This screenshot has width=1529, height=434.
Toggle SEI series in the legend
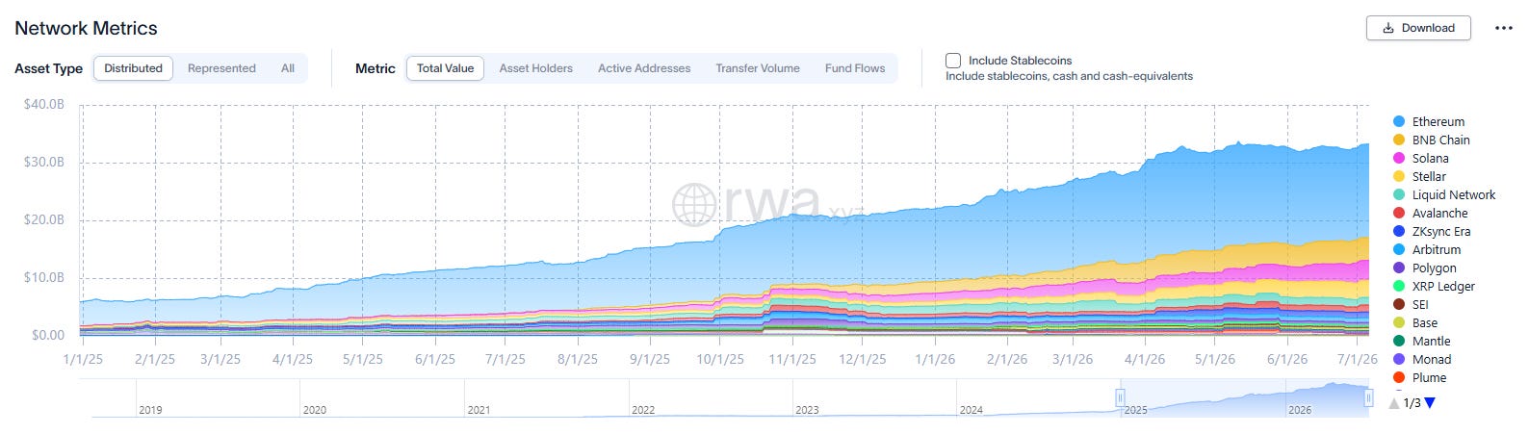(x=1412, y=304)
